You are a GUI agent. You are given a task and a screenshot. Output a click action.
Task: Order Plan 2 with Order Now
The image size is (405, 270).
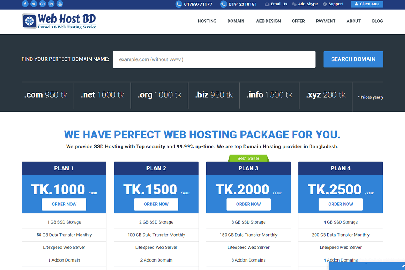coord(156,204)
